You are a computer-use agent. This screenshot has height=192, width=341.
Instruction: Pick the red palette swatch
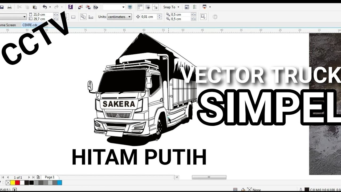click(x=17, y=183)
